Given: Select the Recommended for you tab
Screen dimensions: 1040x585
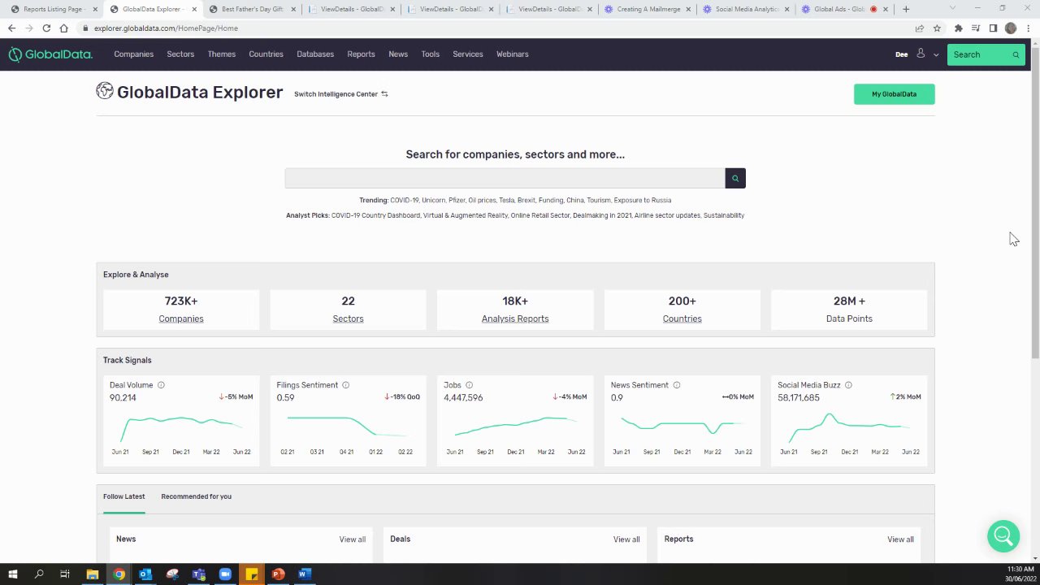Looking at the screenshot, I should 196,496.
